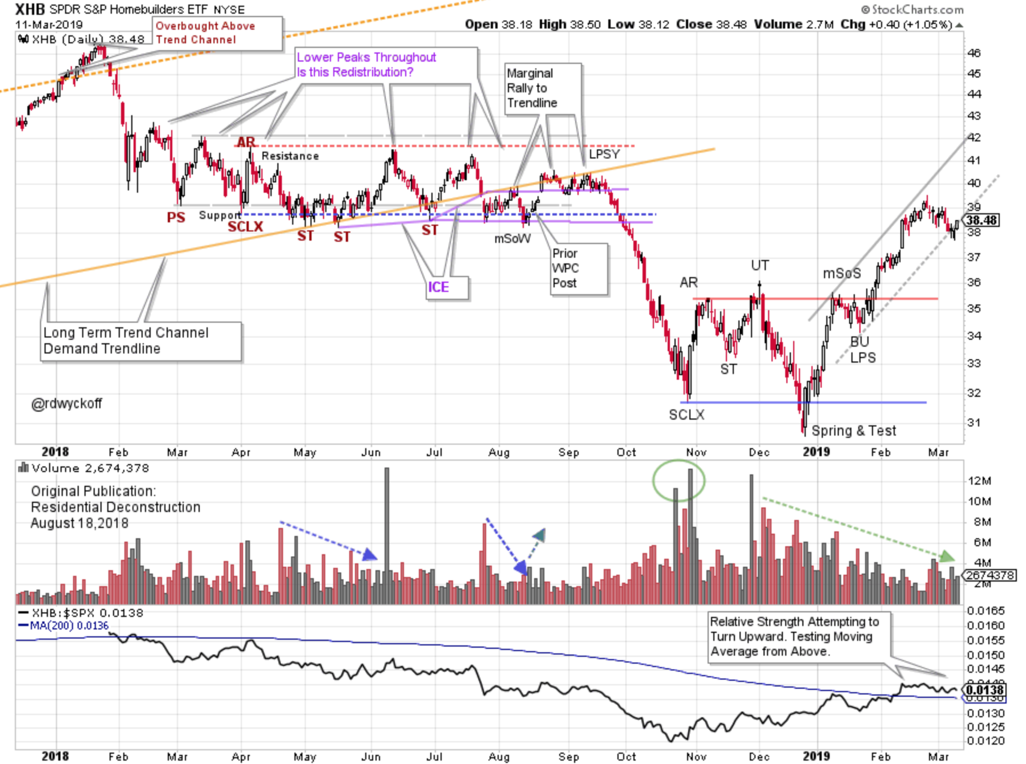Click the red AR label beside Resistance

pyautogui.click(x=246, y=142)
